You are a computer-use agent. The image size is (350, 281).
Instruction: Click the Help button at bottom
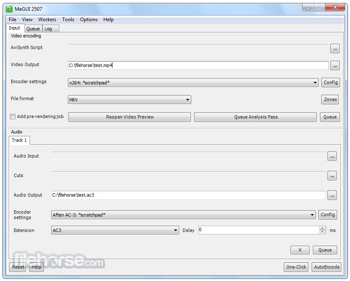click(x=36, y=267)
